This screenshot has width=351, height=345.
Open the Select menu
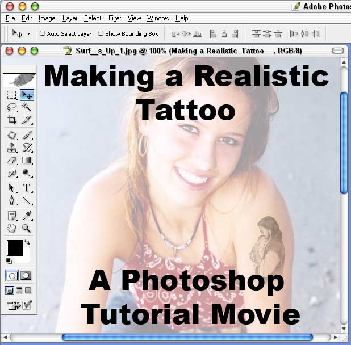pyautogui.click(x=93, y=18)
